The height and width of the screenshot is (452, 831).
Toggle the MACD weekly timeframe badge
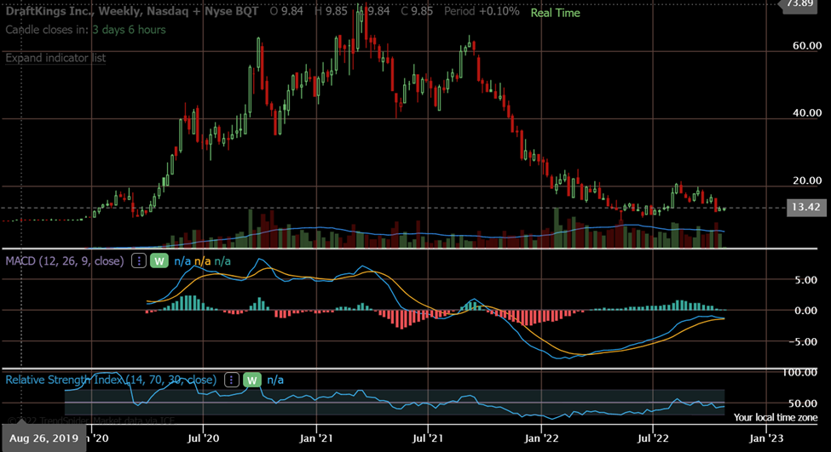(x=159, y=261)
